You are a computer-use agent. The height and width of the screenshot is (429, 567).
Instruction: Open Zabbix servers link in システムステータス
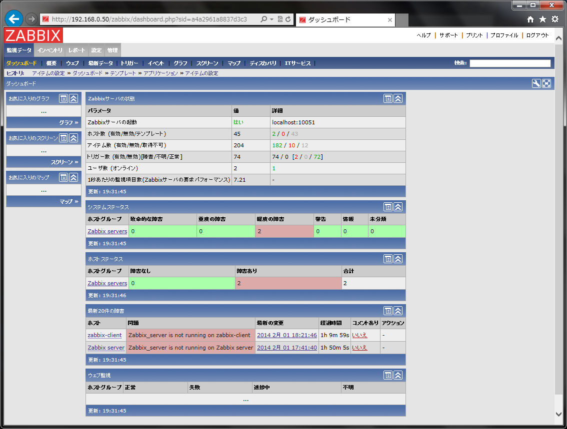(x=107, y=231)
